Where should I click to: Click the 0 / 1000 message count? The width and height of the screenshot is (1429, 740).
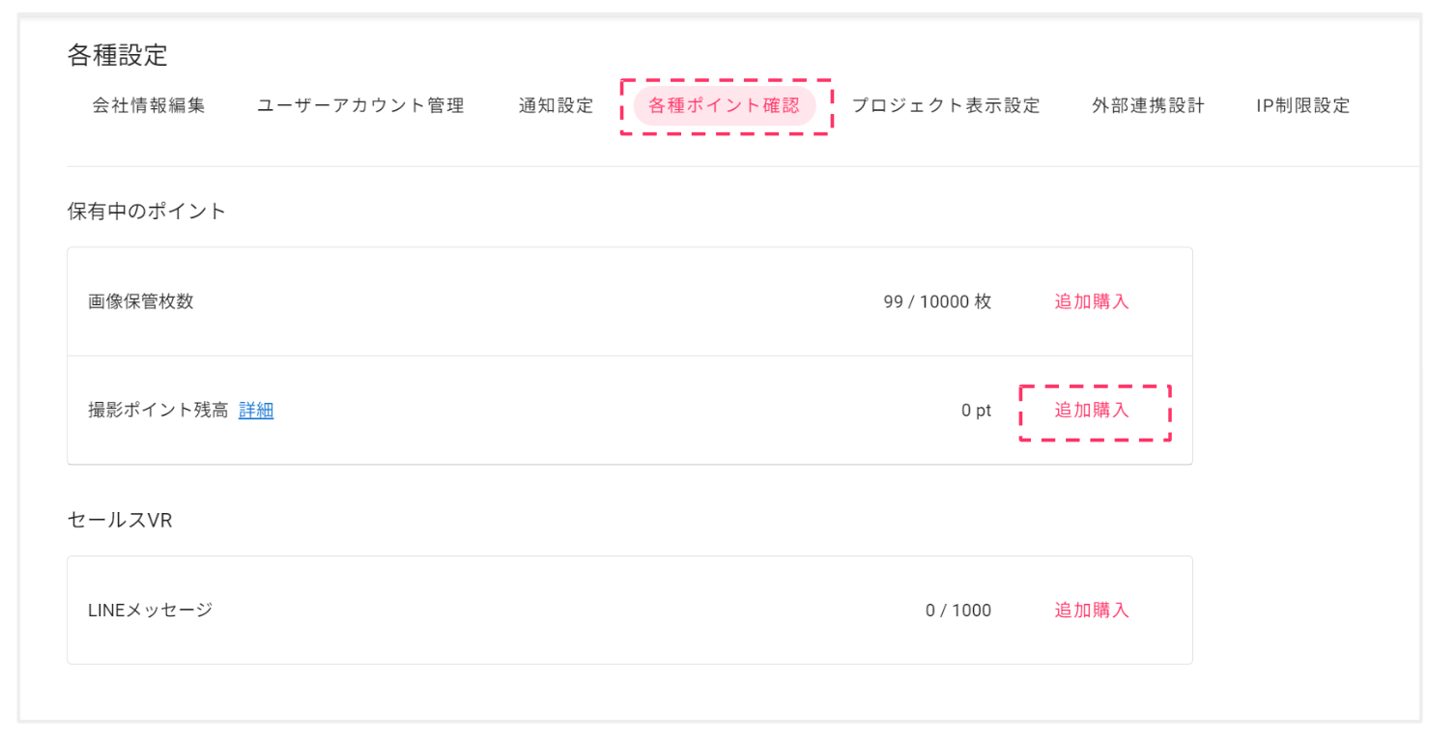pyautogui.click(x=958, y=611)
